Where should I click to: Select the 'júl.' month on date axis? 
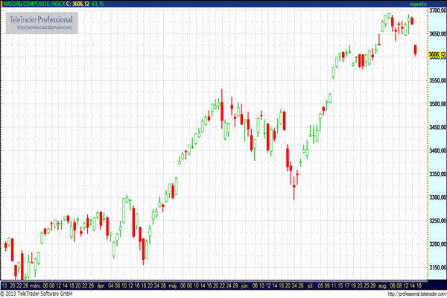(312, 285)
